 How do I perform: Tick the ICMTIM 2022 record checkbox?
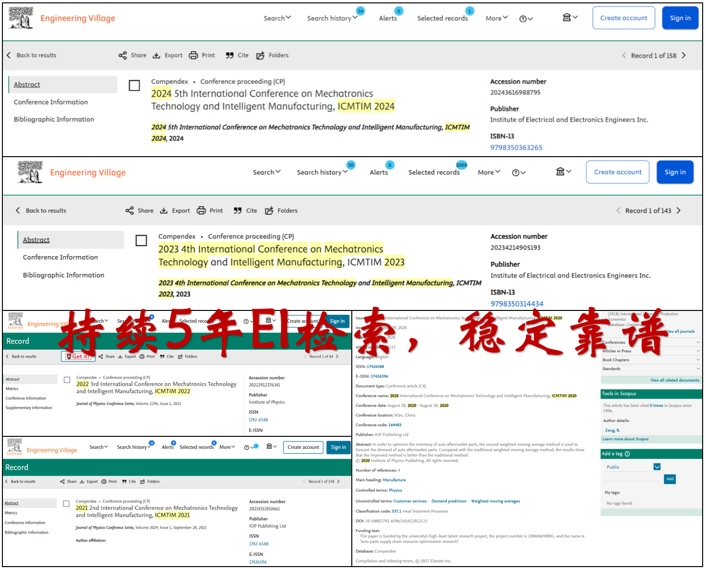pyautogui.click(x=67, y=380)
